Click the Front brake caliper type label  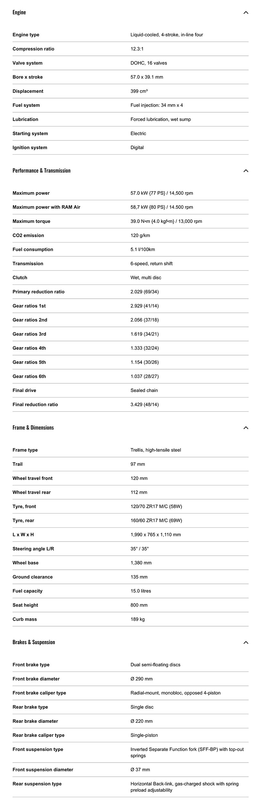pos(39,693)
